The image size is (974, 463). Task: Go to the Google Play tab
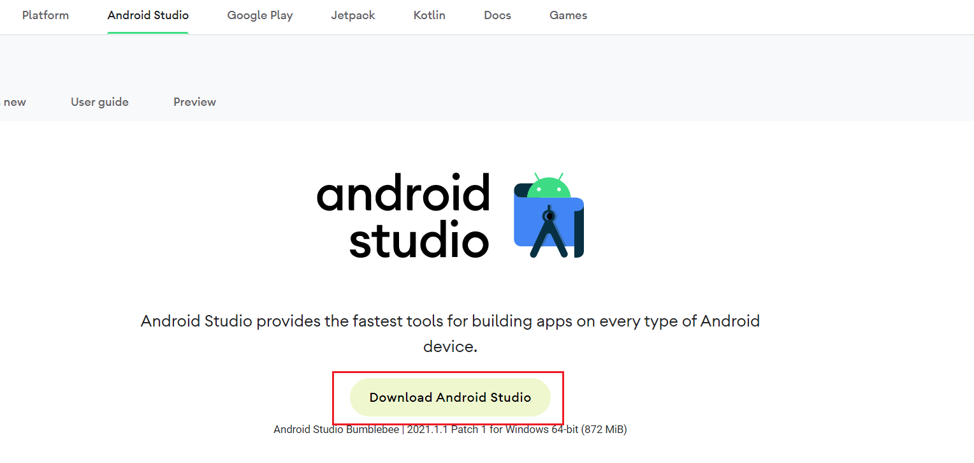click(x=260, y=15)
